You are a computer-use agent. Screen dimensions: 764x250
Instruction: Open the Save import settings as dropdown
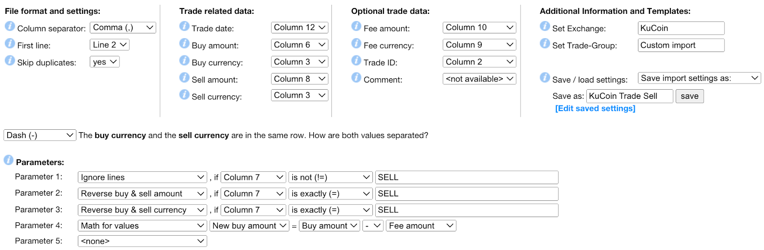tap(699, 78)
